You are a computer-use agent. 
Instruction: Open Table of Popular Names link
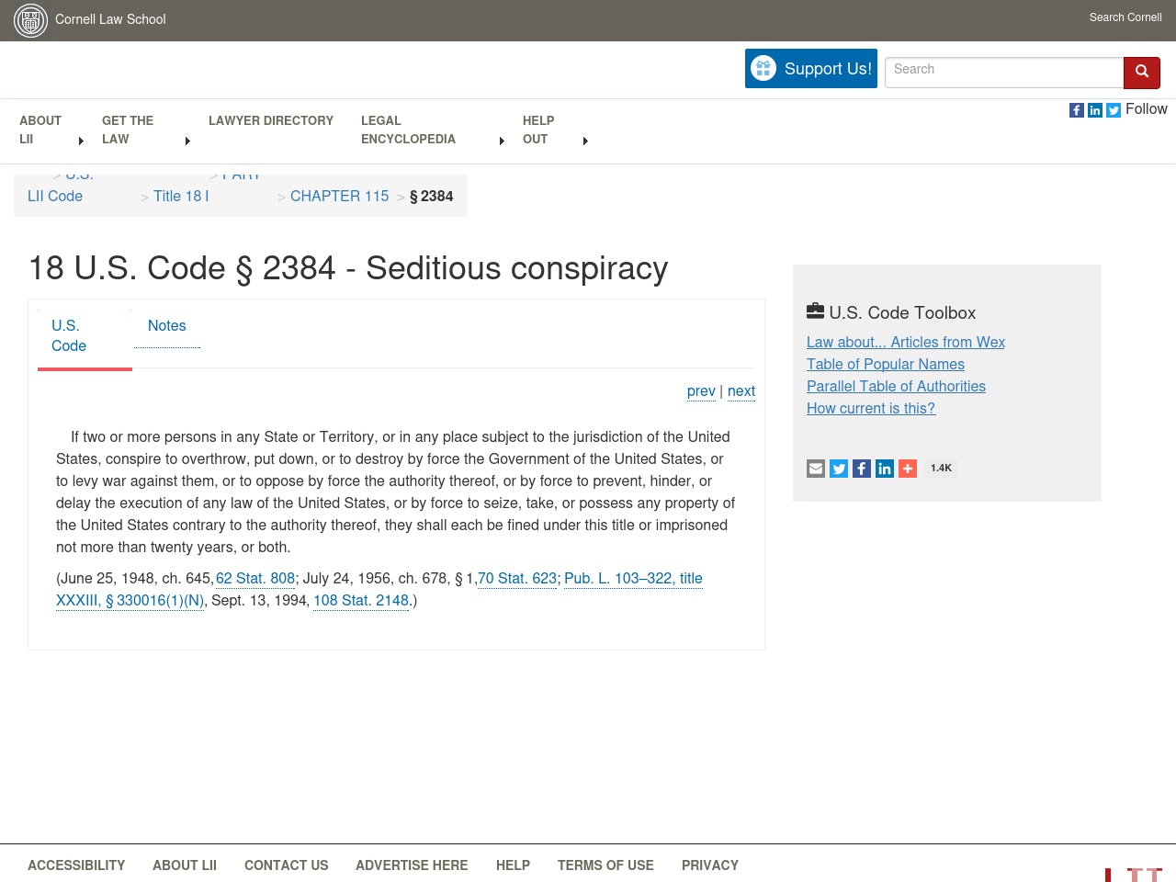click(x=886, y=364)
